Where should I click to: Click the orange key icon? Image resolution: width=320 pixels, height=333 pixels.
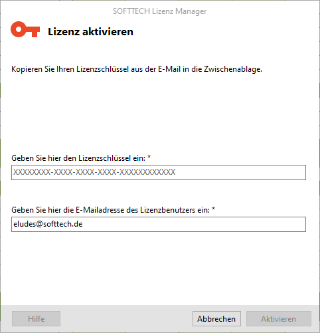point(25,29)
